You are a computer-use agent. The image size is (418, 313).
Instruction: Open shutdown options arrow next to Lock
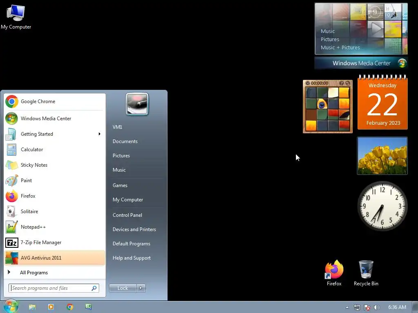pos(141,288)
